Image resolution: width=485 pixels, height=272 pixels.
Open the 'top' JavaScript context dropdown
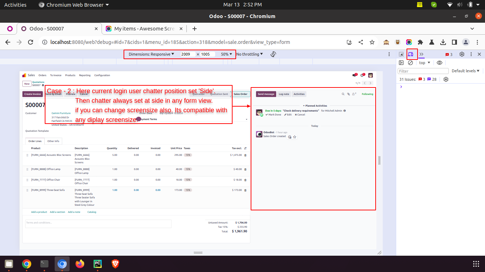(x=425, y=63)
